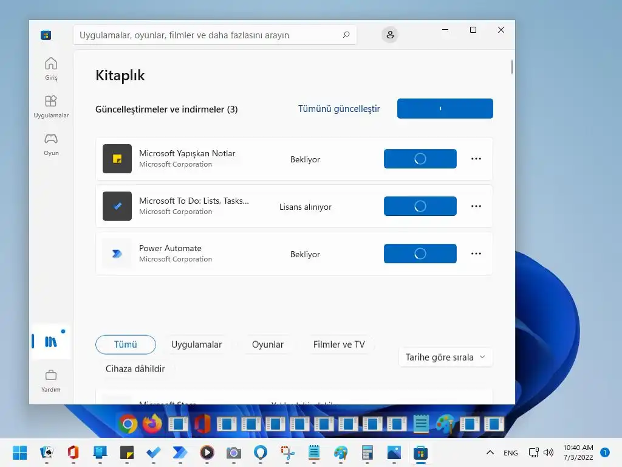Click the blue get-updates button near Tümünü güncelleştir

click(x=445, y=108)
